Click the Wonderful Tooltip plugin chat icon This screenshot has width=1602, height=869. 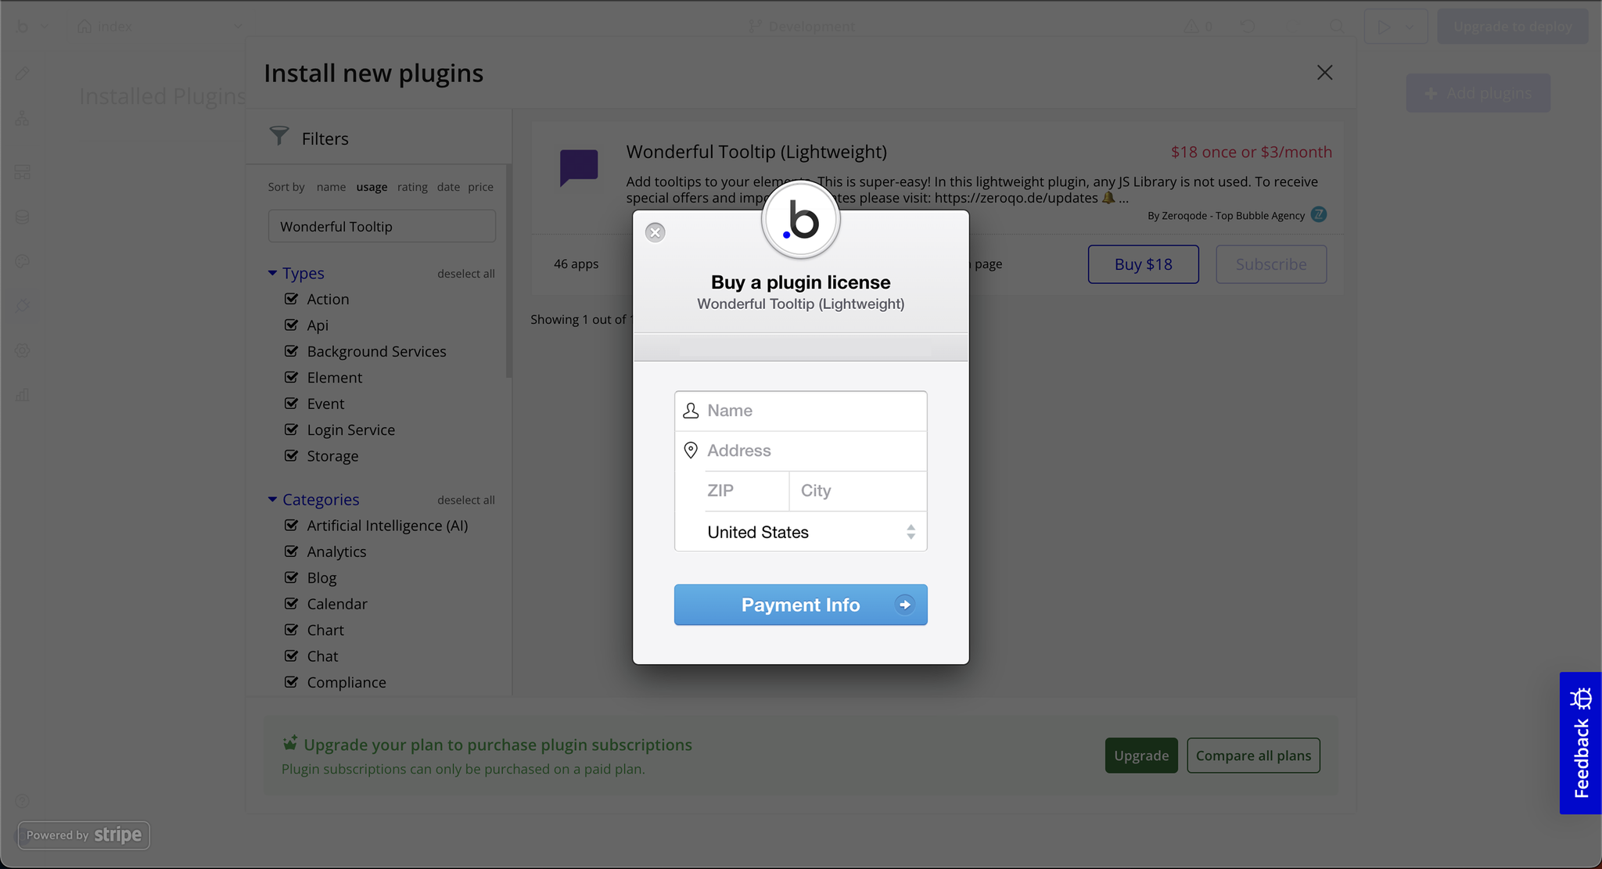579,167
